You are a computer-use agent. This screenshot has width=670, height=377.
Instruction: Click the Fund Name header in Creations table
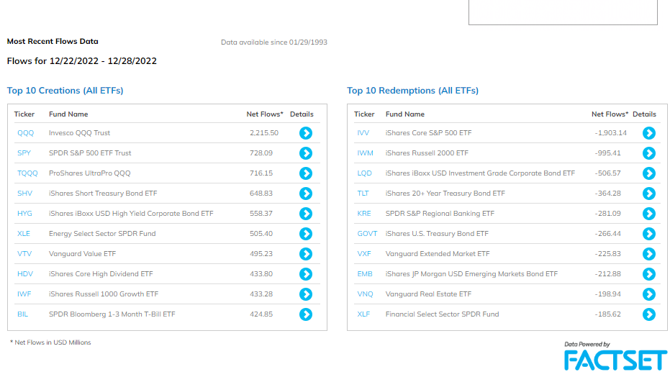coord(68,114)
